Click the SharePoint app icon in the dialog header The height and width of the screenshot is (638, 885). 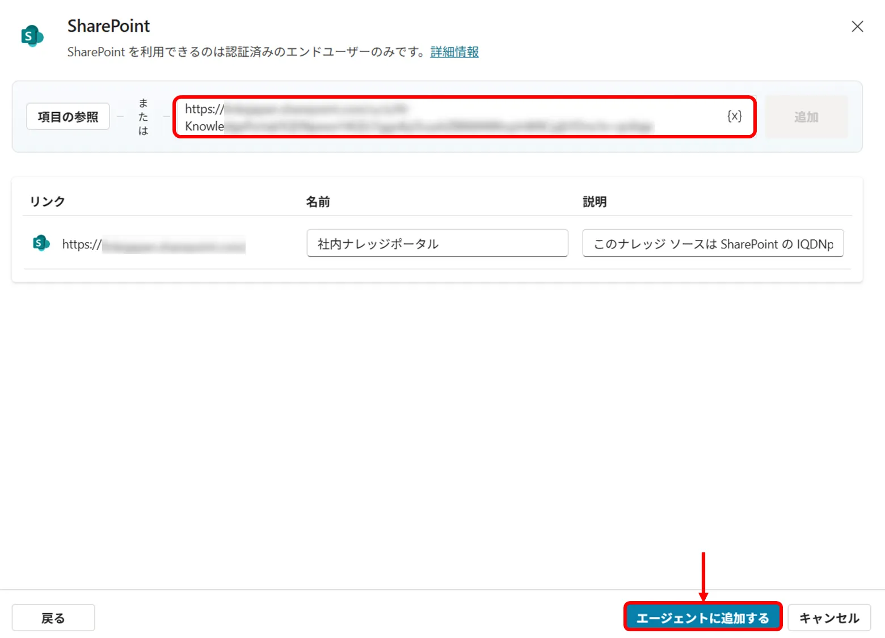click(31, 36)
